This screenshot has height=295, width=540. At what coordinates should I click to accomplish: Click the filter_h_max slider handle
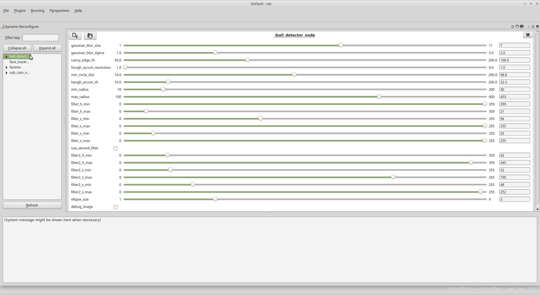click(146, 111)
